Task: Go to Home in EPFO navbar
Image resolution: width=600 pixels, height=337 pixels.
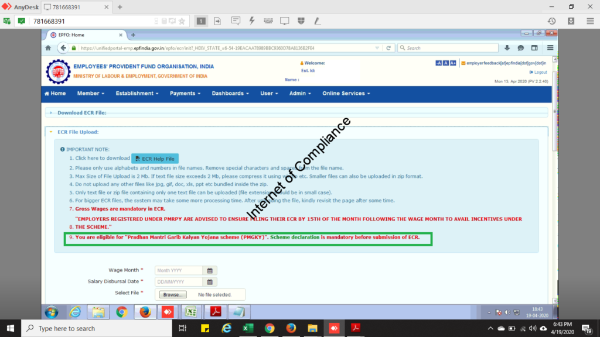Action: coord(55,94)
